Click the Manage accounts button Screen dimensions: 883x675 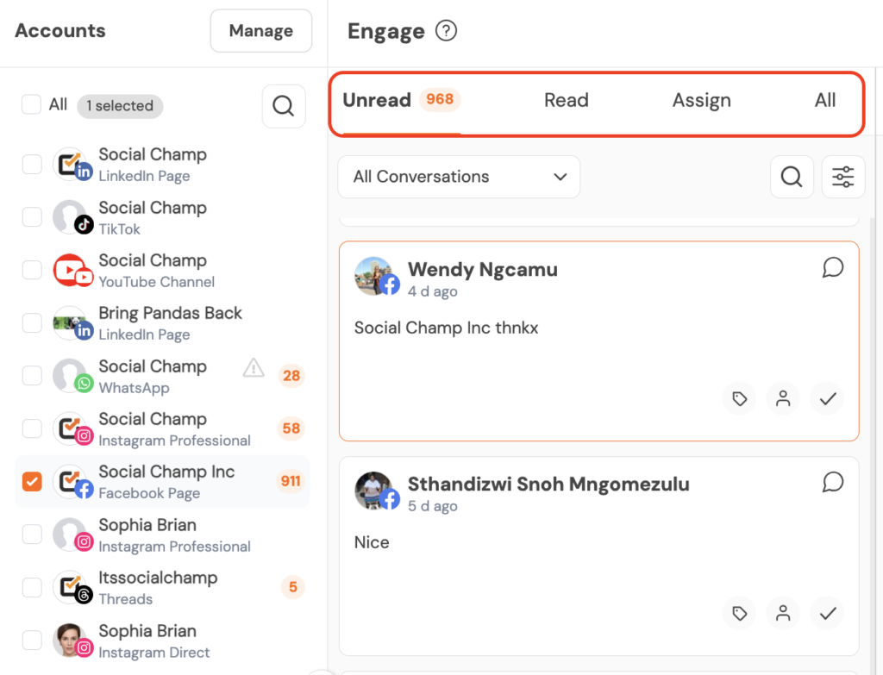click(260, 32)
